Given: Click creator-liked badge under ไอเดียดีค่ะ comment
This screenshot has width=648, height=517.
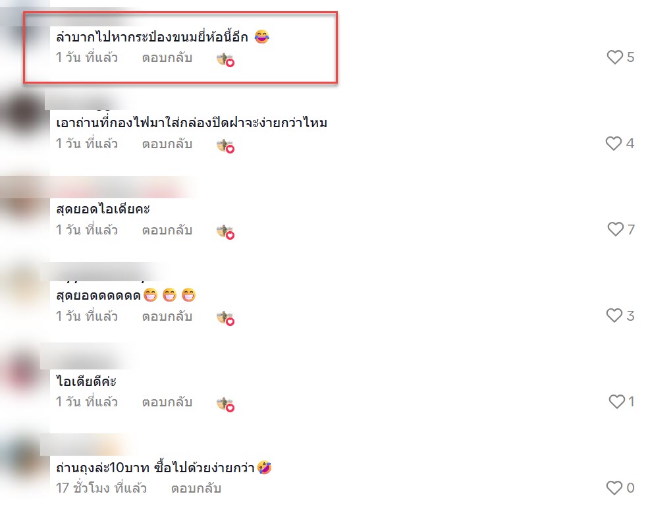Looking at the screenshot, I should click(225, 404).
